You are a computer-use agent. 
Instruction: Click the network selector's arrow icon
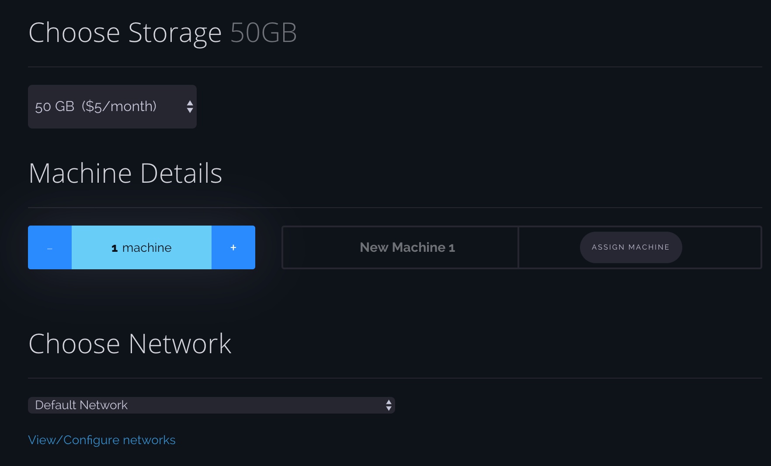(x=388, y=405)
